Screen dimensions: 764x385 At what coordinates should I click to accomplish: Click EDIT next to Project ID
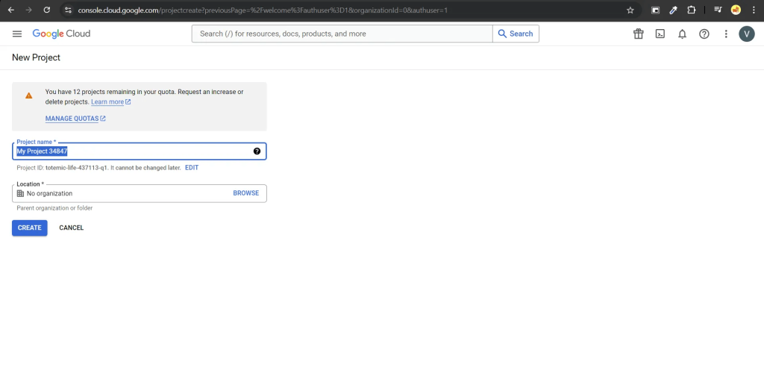tap(192, 168)
